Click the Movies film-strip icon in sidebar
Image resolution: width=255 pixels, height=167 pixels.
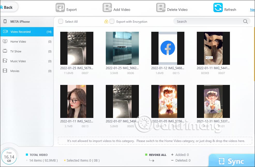click(x=6, y=71)
